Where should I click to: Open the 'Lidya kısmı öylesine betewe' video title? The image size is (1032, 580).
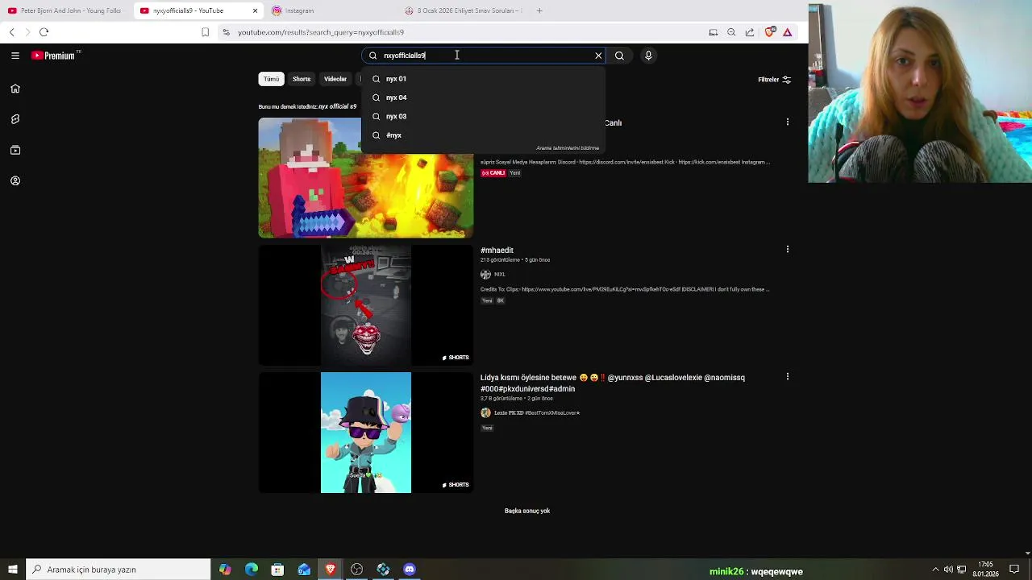pos(613,383)
